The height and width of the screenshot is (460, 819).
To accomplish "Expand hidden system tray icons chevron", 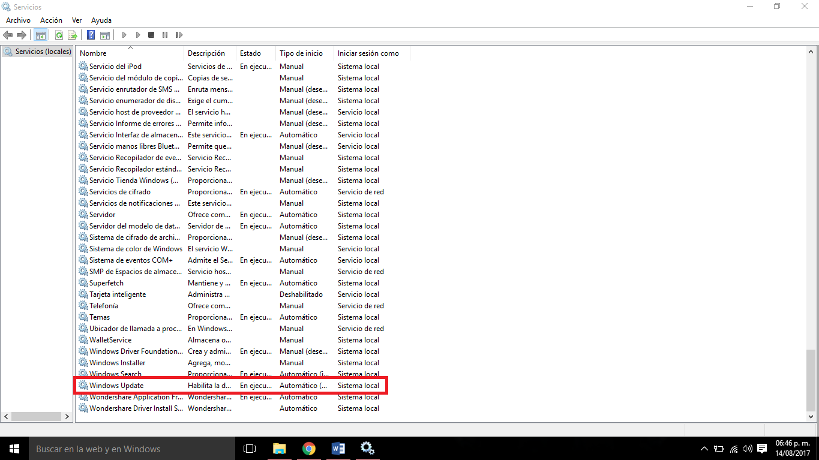I will tap(704, 449).
